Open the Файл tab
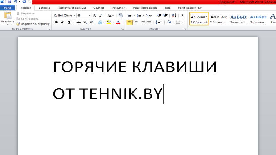The image size is (276, 155). tap(7, 8)
